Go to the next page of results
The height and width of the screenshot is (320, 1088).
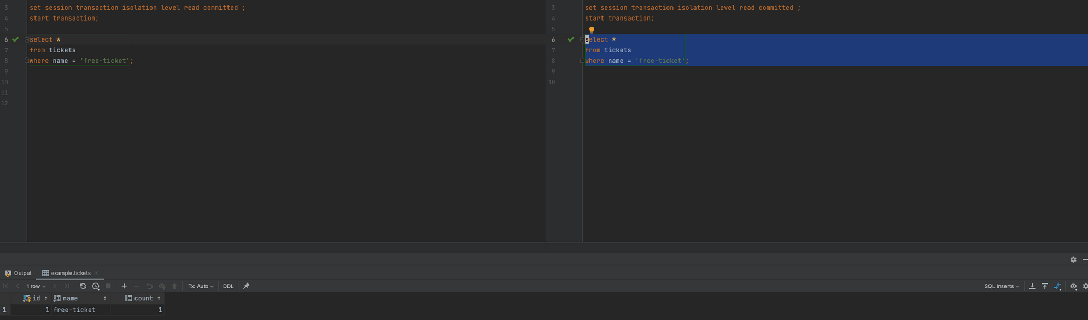(55, 286)
